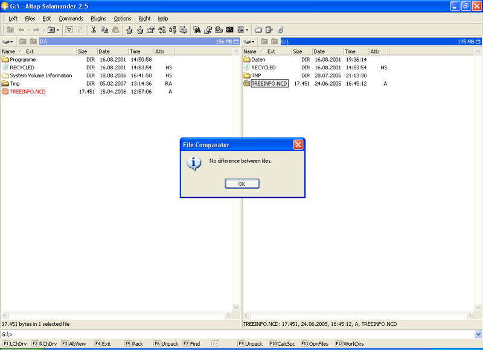Click the F1 LChDrv button
The width and height of the screenshot is (483, 350).
pyautogui.click(x=14, y=343)
